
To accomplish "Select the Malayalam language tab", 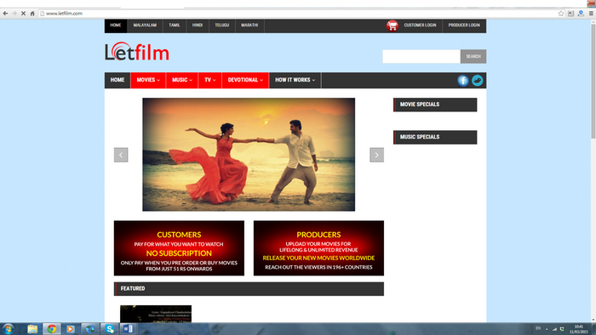I will click(x=145, y=26).
